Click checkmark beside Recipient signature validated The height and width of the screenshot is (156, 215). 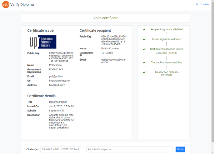144,30
